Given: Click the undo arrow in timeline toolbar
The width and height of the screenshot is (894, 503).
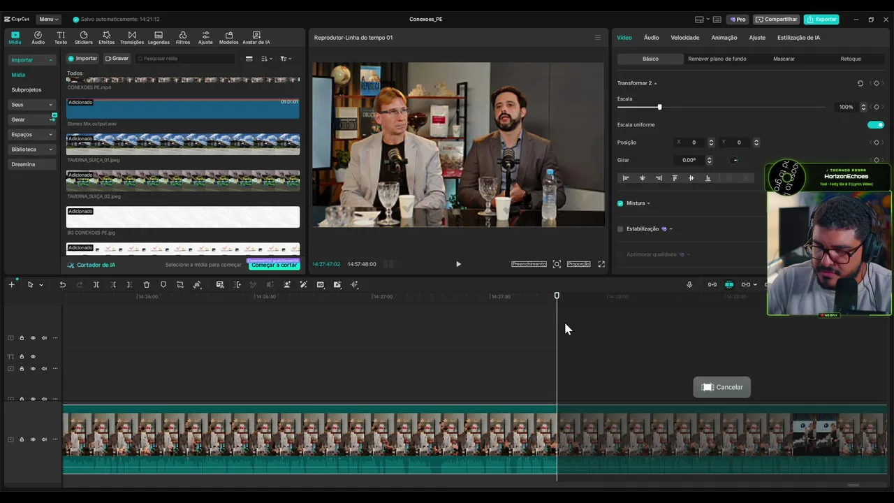Looking at the screenshot, I should (63, 284).
